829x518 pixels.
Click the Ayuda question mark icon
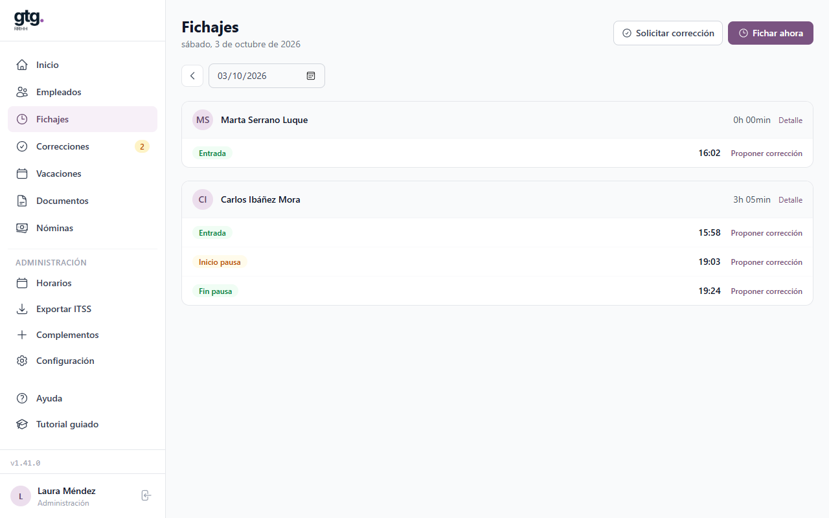click(x=22, y=398)
